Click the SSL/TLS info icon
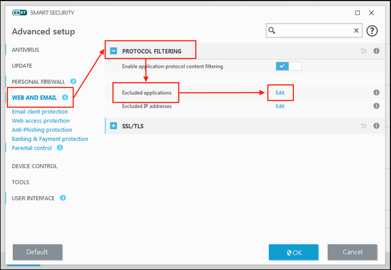The height and width of the screenshot is (270, 391). coord(376,126)
